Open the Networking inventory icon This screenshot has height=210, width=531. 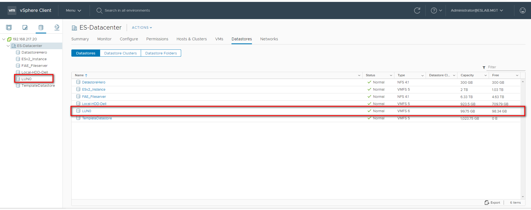tap(57, 27)
